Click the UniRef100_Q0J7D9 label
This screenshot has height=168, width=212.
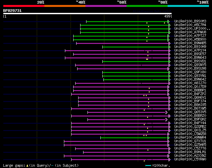(x=190, y=86)
